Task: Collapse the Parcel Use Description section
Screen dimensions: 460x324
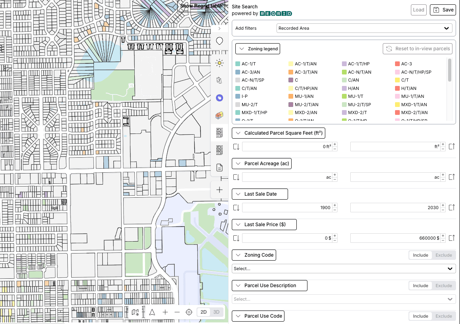Action: (x=269, y=286)
